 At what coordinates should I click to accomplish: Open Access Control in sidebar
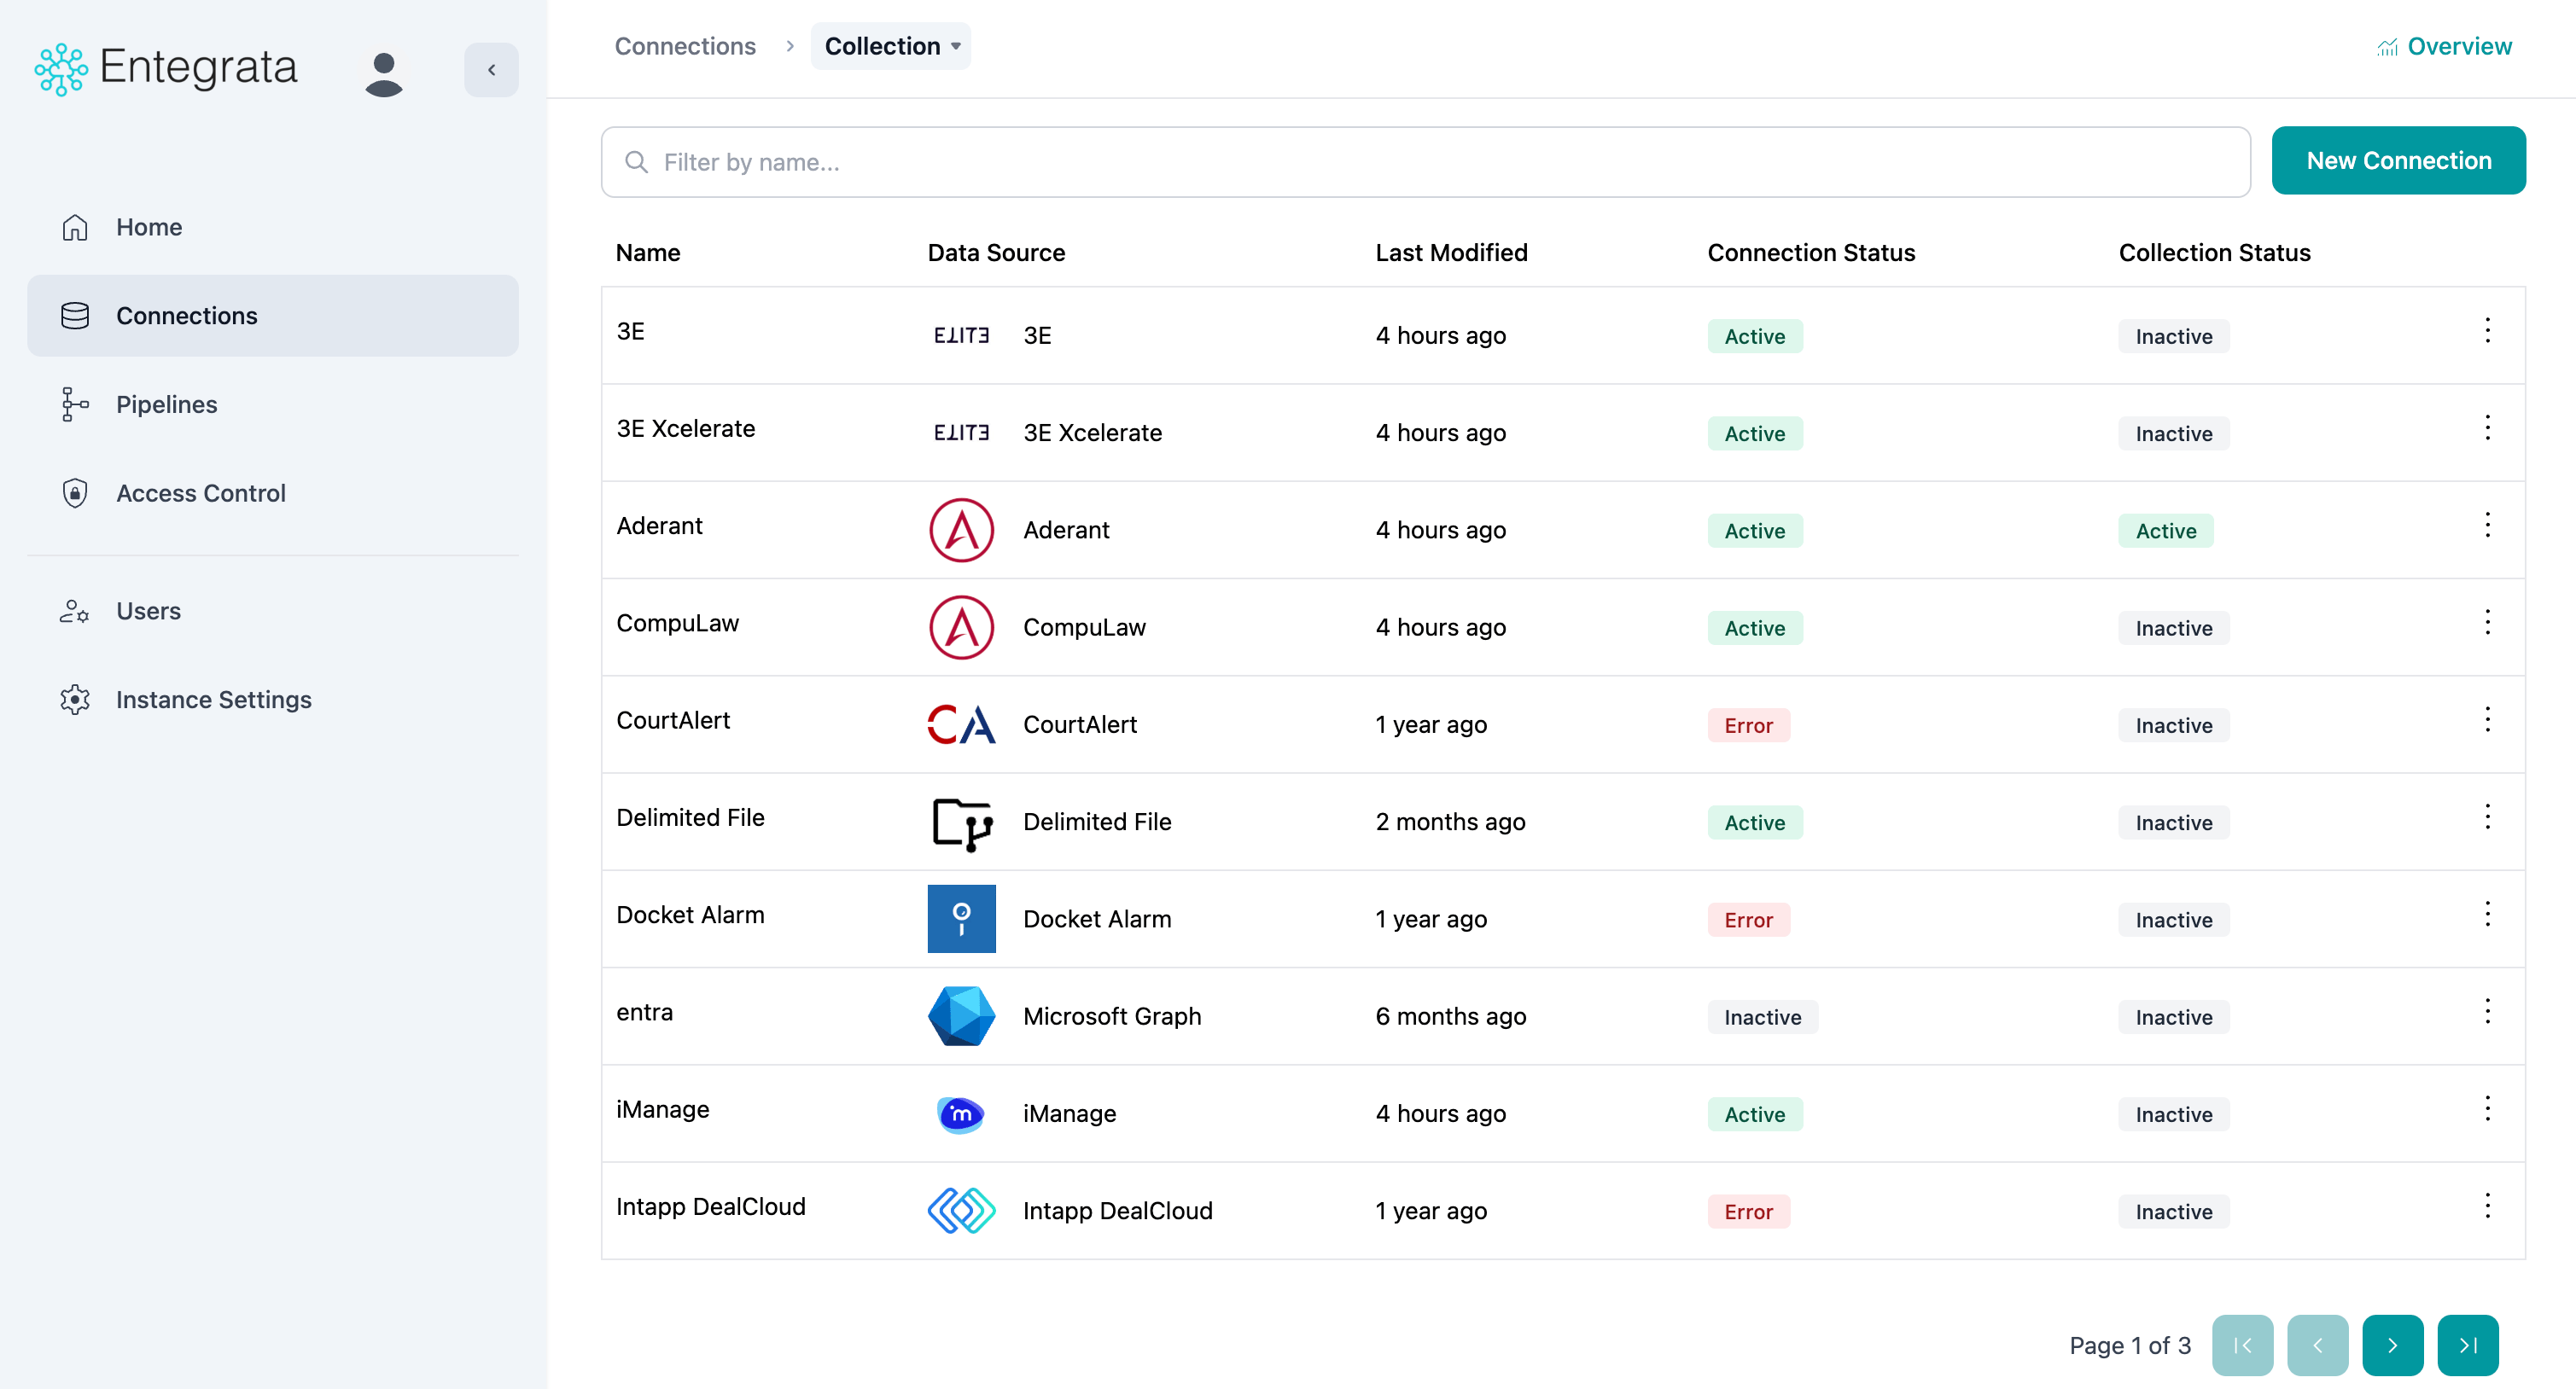pyautogui.click(x=273, y=494)
